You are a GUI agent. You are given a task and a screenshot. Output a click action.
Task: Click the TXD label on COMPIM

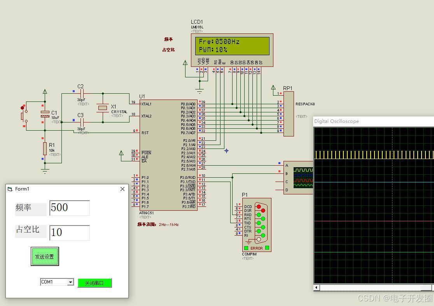(x=247, y=223)
